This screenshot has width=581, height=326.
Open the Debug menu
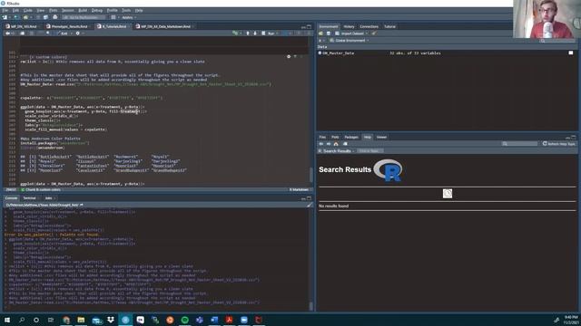(97, 10)
